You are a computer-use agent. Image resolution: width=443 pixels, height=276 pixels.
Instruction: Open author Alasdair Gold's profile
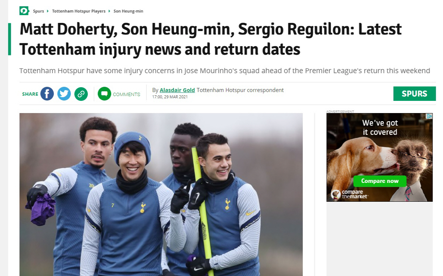177,90
